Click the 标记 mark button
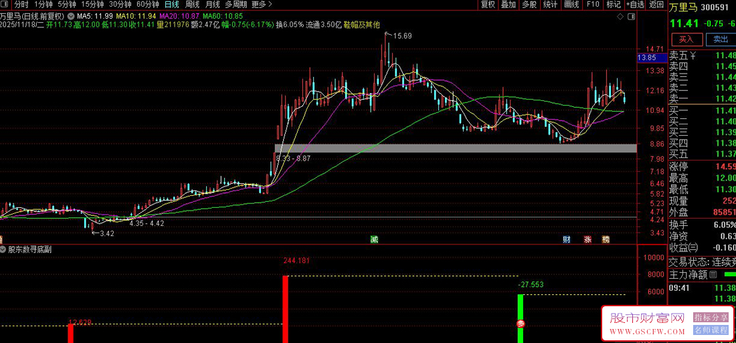736x343 pixels. coord(613,5)
